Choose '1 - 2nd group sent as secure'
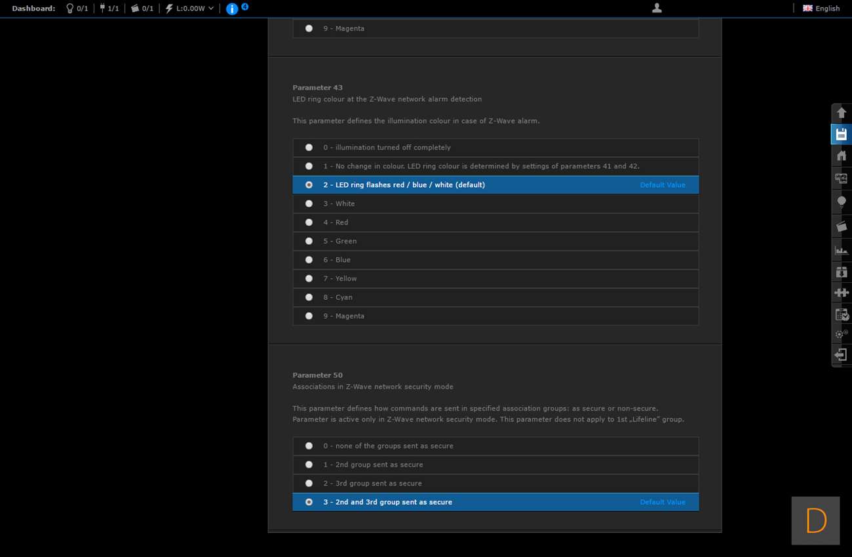The width and height of the screenshot is (852, 557). tap(309, 465)
